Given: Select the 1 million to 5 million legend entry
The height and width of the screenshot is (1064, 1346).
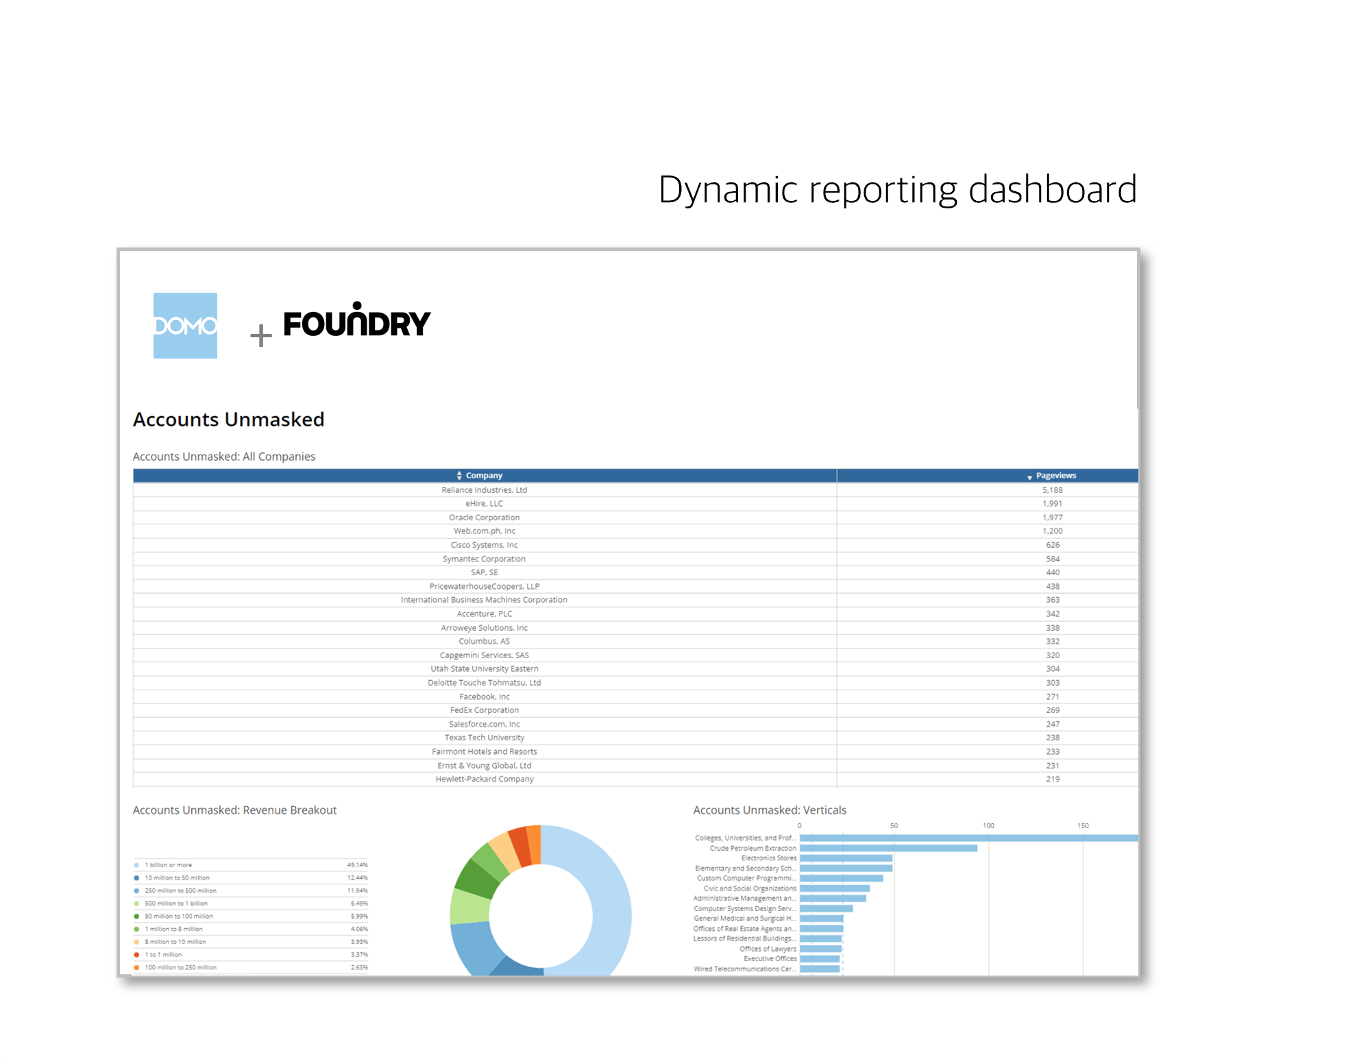Looking at the screenshot, I should pos(251,930).
